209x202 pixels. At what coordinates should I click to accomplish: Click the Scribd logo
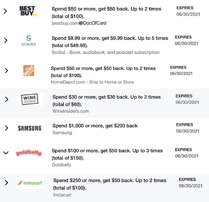click(x=28, y=41)
